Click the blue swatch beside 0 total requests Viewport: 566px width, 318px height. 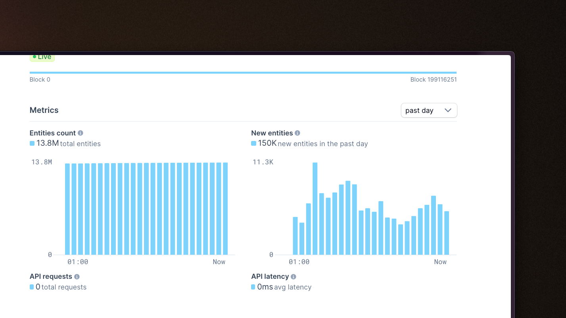click(32, 287)
